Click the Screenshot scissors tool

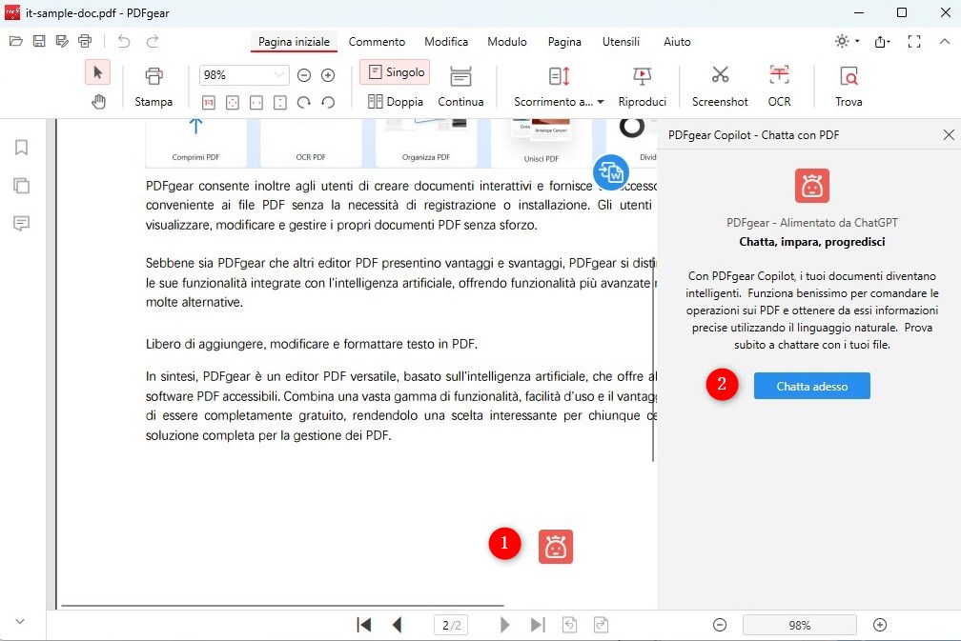(x=720, y=87)
